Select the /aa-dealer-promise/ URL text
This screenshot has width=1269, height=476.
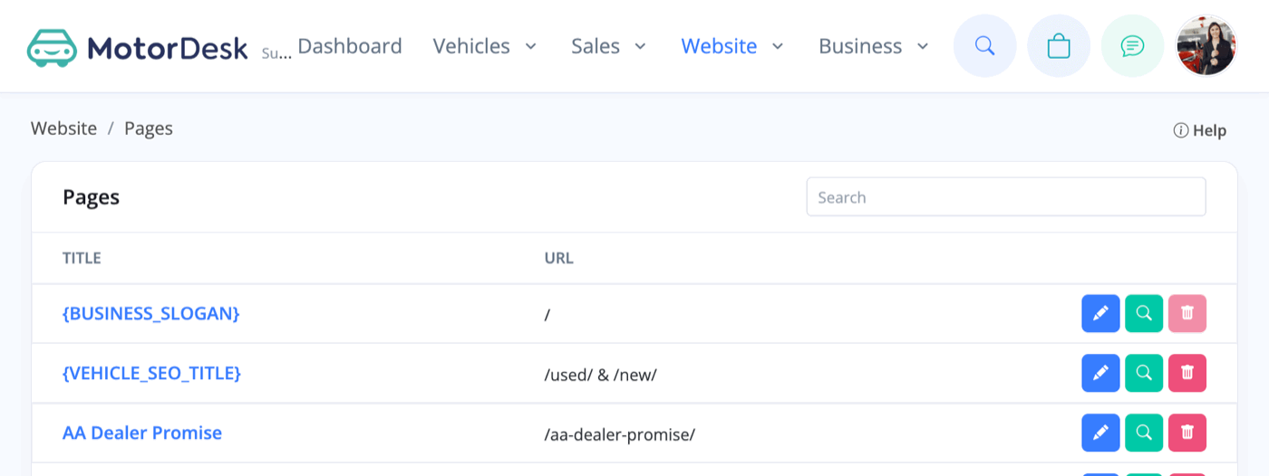[x=620, y=434]
